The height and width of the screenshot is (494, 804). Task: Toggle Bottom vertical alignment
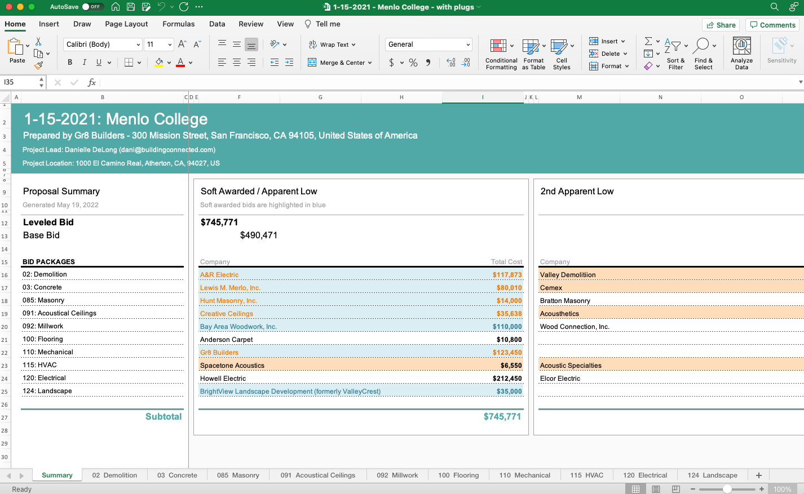click(251, 44)
